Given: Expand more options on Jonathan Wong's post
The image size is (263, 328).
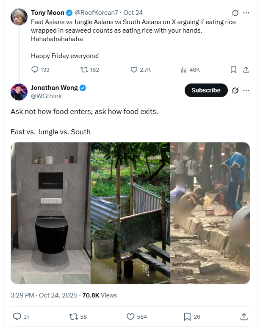Looking at the screenshot, I should 246,90.
